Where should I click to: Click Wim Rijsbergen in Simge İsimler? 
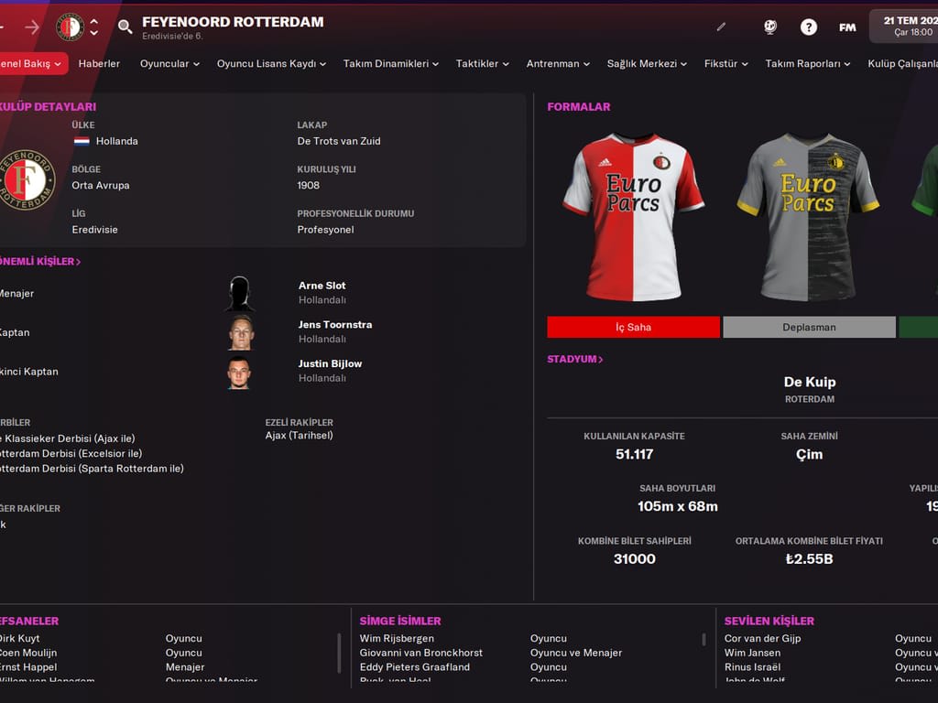pos(397,638)
